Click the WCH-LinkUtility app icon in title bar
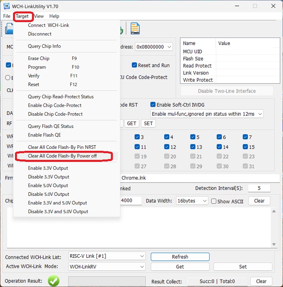 click(x=7, y=6)
